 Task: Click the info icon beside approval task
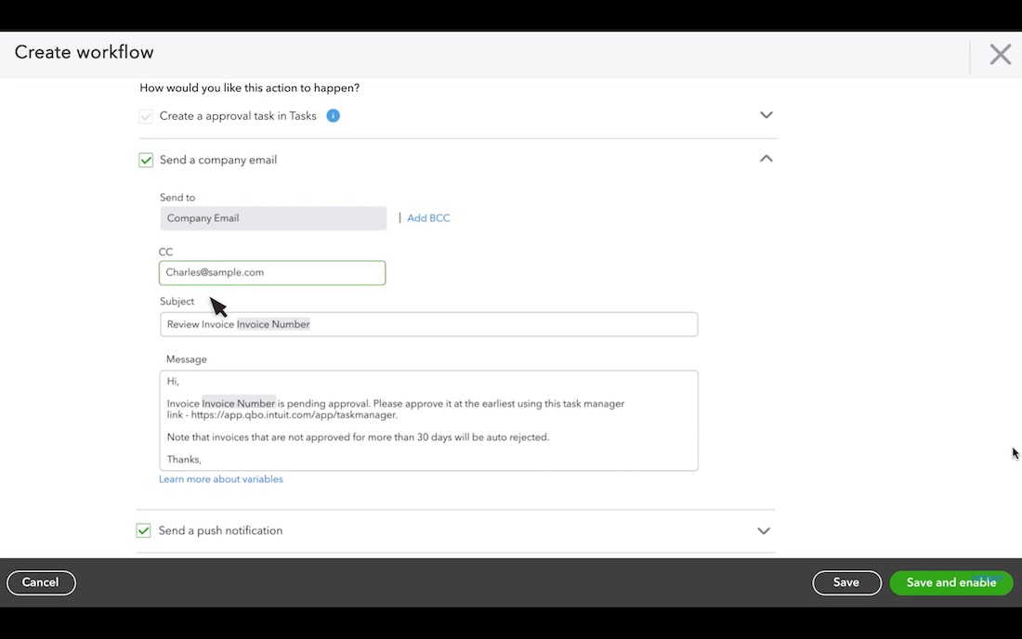tap(333, 116)
